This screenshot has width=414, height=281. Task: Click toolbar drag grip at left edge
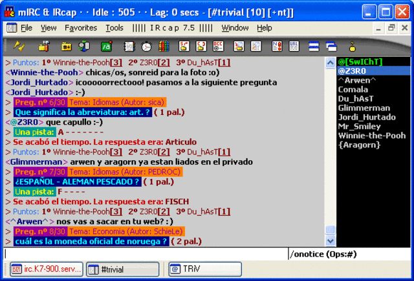5,47
